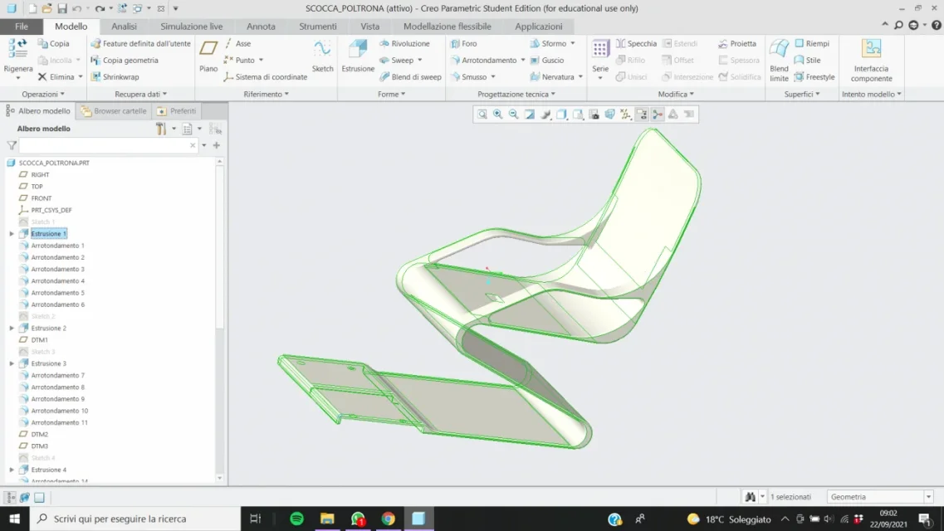Image resolution: width=944 pixels, height=531 pixels.
Task: Click Copia geometria
Action: [x=124, y=60]
